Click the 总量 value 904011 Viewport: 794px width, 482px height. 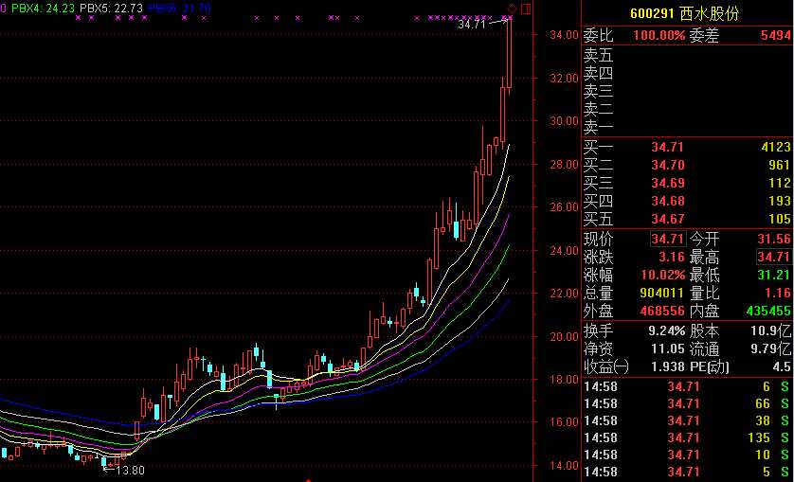pyautogui.click(x=662, y=294)
